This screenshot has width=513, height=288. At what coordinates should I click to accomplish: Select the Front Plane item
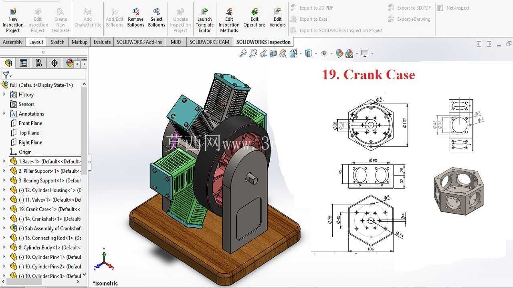(30, 123)
